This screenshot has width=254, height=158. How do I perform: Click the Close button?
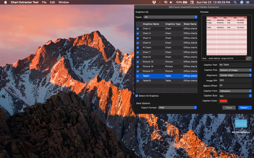click(x=229, y=108)
